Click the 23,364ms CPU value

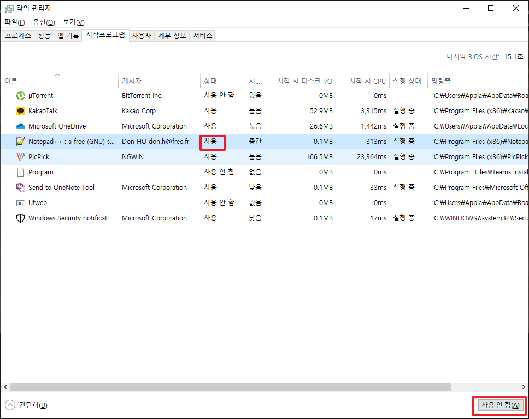[372, 156]
